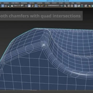
Task: Open the Scripting menu
Action: click(47, 3)
